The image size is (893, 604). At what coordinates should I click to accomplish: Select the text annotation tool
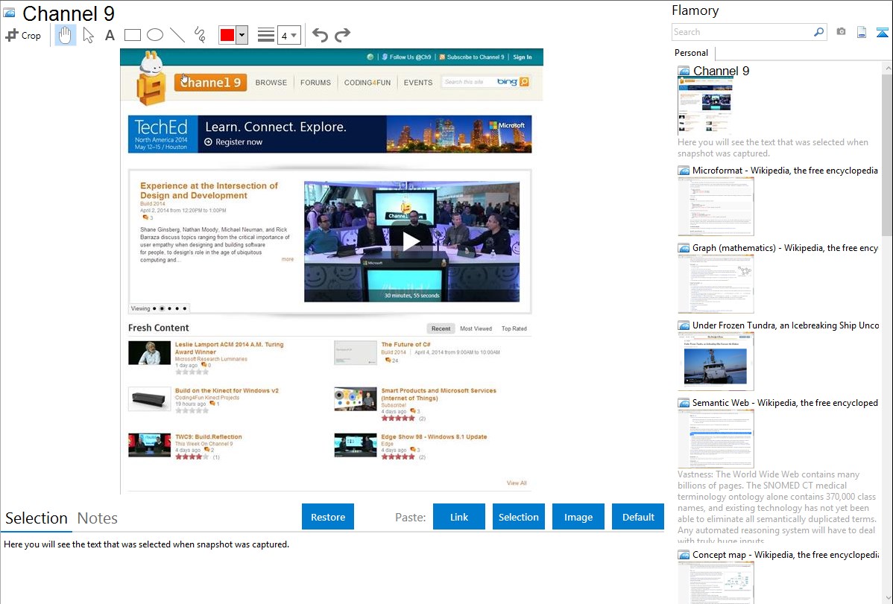(x=110, y=35)
